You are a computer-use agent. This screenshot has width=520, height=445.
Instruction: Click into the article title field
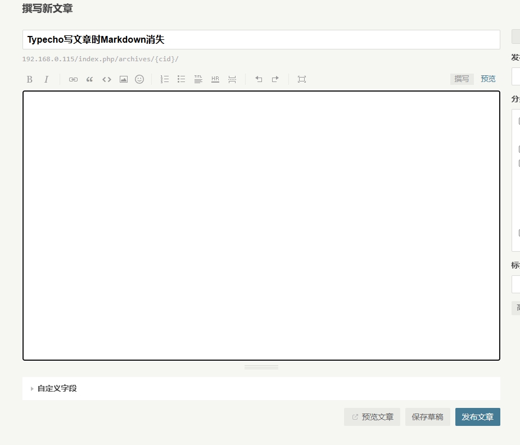click(x=261, y=40)
